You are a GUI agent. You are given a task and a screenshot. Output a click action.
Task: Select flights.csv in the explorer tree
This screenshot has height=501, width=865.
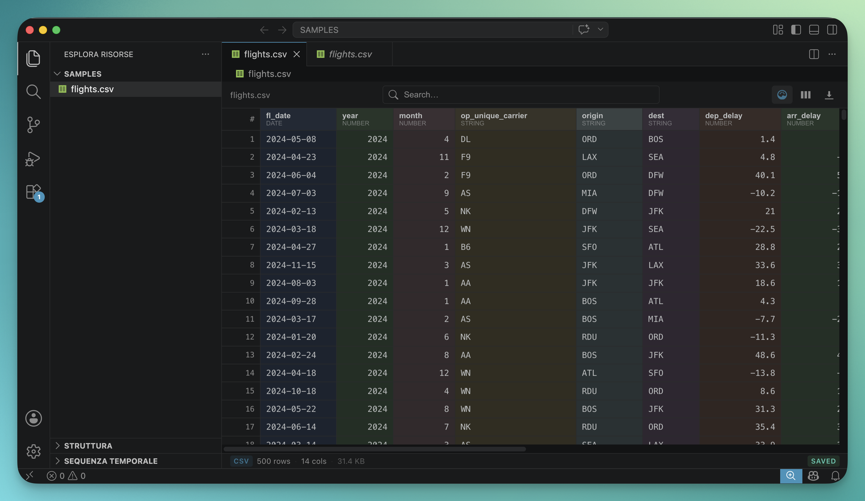click(x=136, y=89)
